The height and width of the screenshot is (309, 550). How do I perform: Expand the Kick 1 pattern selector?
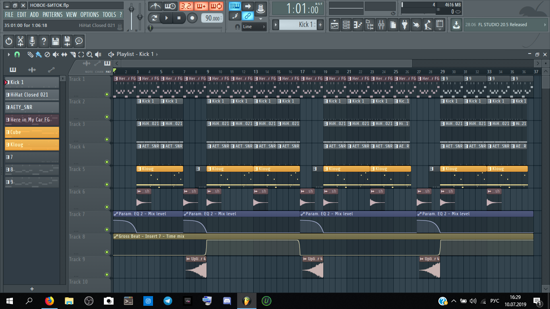[x=276, y=25]
